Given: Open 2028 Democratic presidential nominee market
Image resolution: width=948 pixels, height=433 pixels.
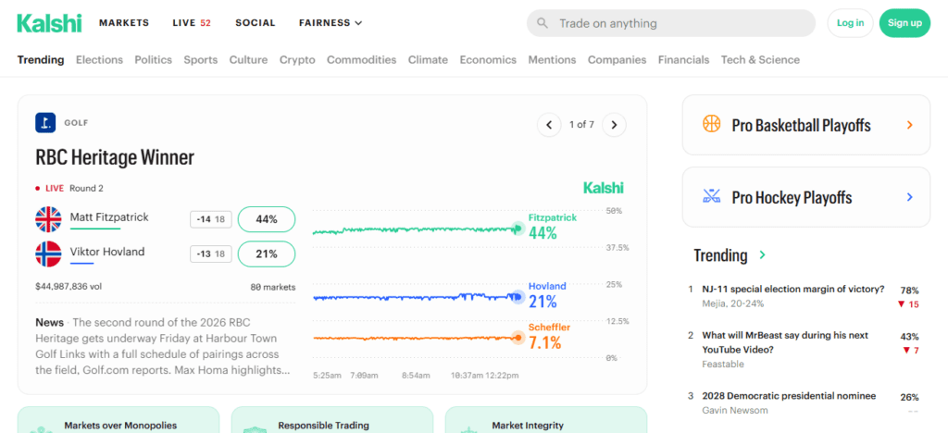Looking at the screenshot, I should pyautogui.click(x=789, y=396).
